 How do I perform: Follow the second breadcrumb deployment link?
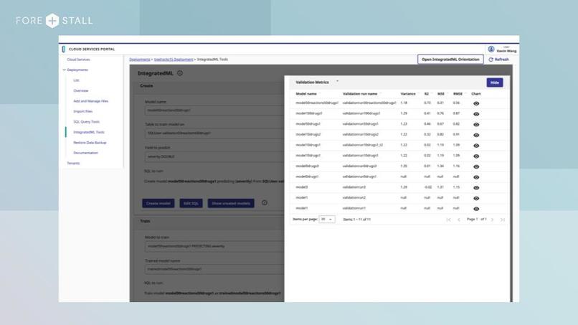(x=174, y=60)
